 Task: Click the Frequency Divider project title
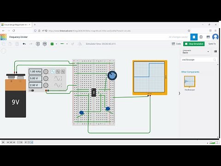tap(18, 37)
